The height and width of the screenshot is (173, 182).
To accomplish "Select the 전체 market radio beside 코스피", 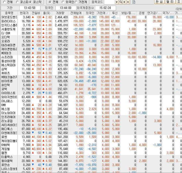I will point(4,2).
